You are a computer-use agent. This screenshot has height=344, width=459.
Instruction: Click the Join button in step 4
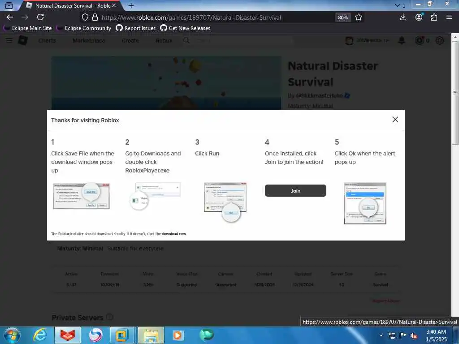(295, 191)
